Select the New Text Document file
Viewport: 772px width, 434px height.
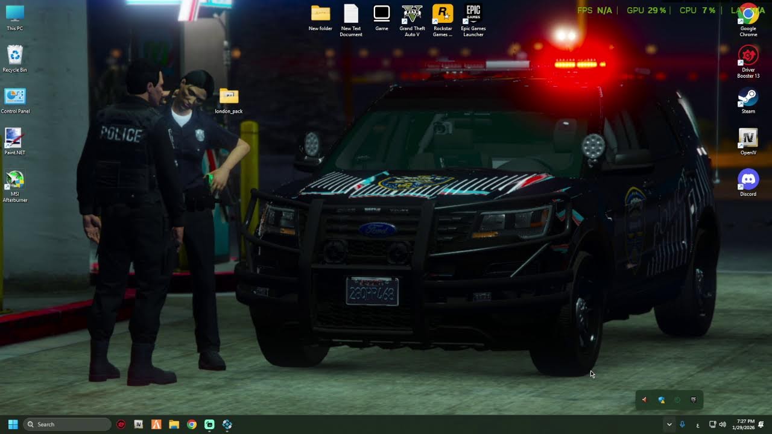(x=351, y=20)
